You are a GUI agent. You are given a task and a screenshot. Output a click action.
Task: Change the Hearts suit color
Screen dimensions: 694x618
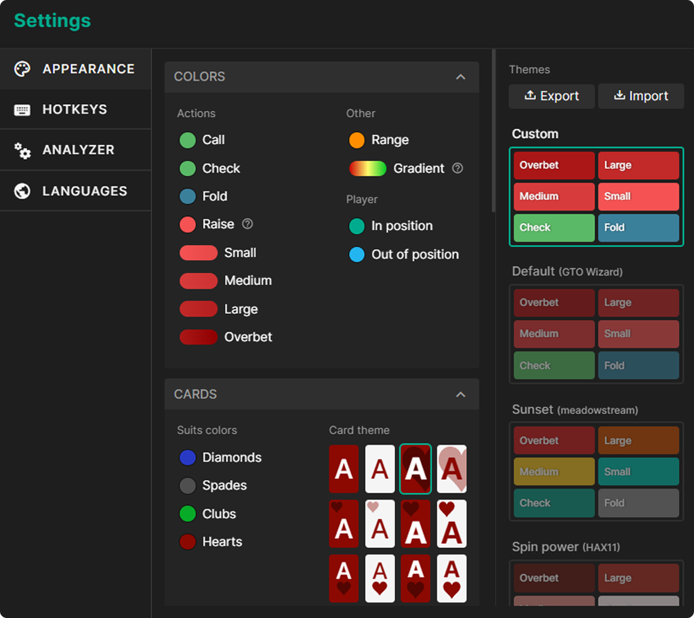click(188, 542)
